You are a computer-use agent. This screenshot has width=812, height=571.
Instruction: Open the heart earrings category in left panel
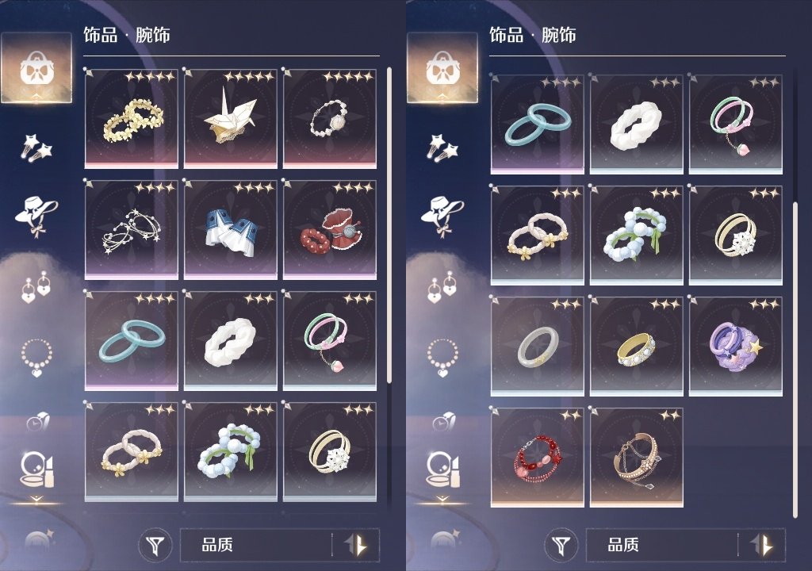36,288
